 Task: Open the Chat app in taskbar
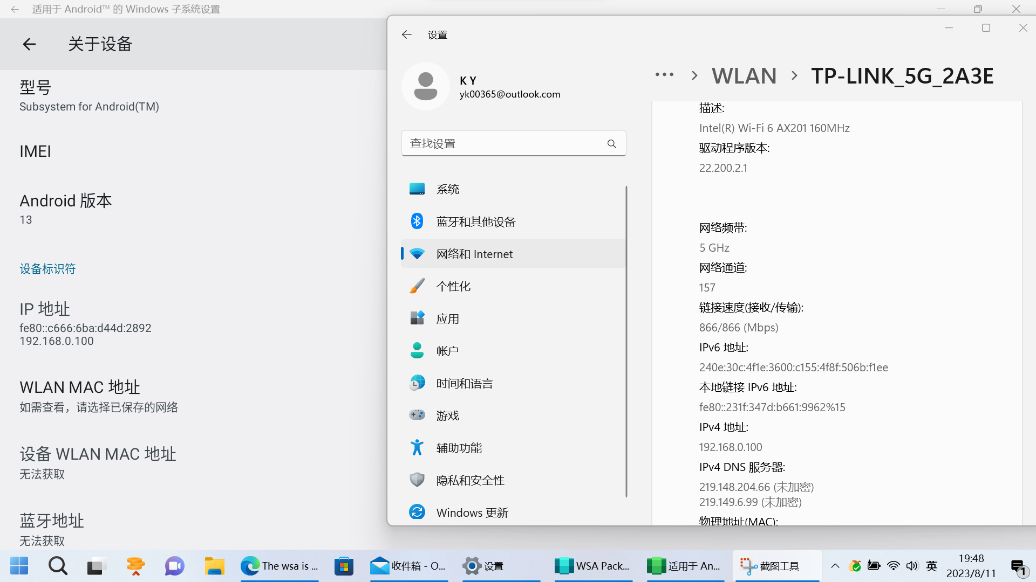tap(174, 566)
